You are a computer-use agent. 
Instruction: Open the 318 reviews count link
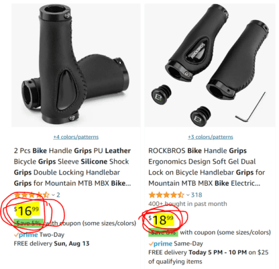click(x=197, y=195)
